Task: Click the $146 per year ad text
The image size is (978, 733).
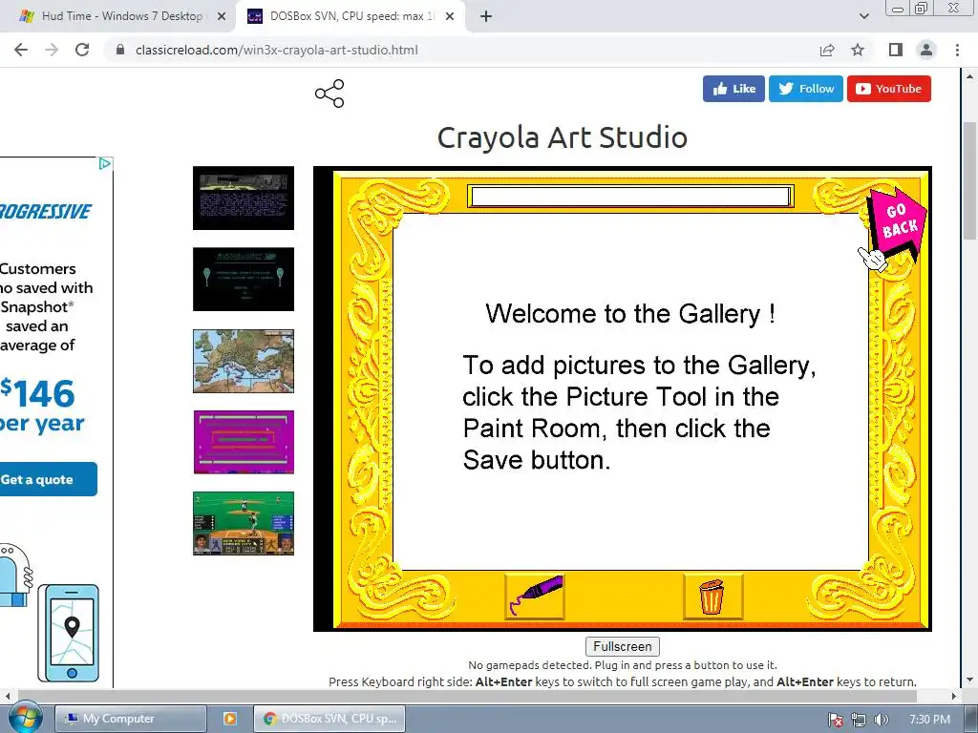Action: click(x=42, y=406)
